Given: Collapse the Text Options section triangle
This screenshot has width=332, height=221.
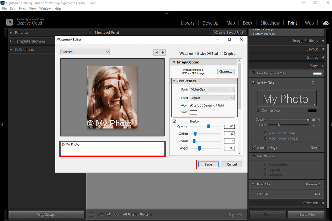Looking at the screenshot, I should (x=174, y=81).
